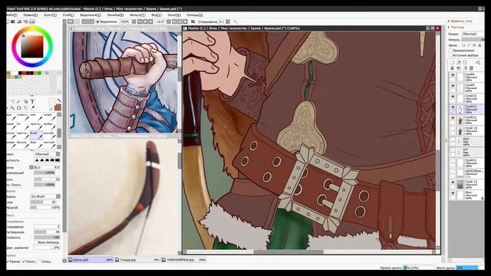The image size is (491, 276).
Task: Switch to the Бруни.psd document tab
Action: pyautogui.click(x=91, y=260)
